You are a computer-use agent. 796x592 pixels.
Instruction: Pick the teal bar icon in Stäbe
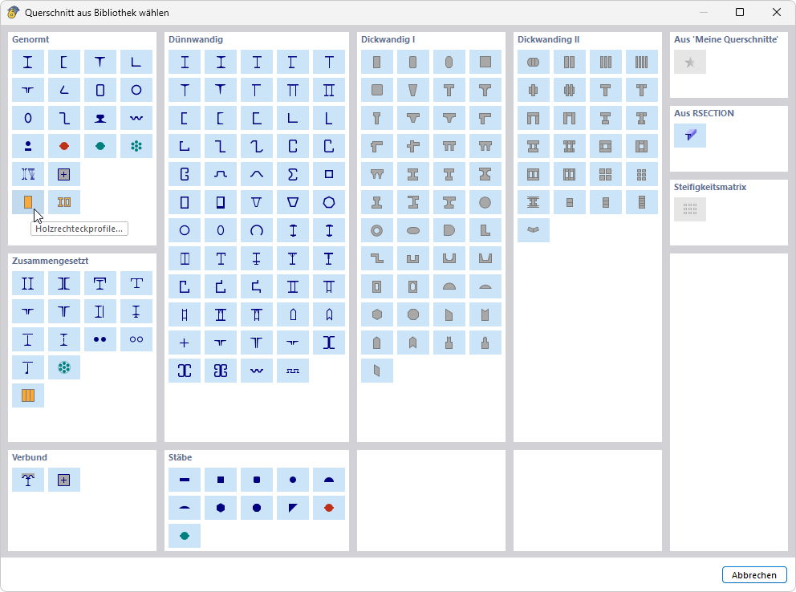pos(185,536)
